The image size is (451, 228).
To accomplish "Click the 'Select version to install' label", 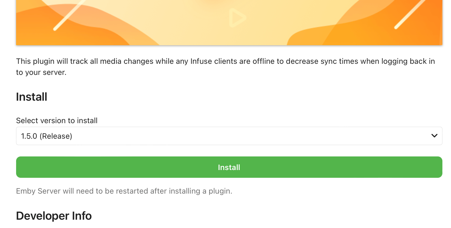I will click(x=57, y=121).
